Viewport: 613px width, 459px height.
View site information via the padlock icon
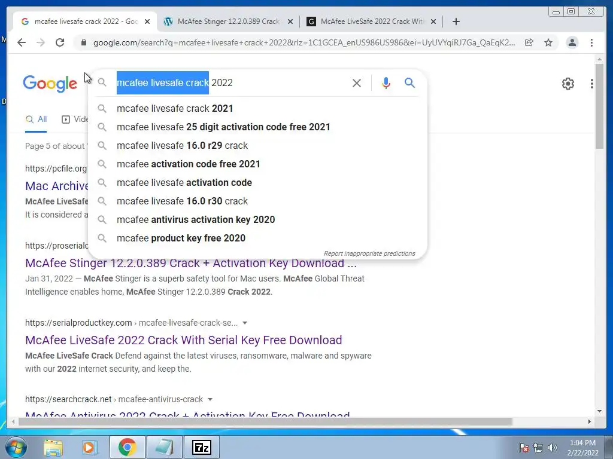coord(84,42)
